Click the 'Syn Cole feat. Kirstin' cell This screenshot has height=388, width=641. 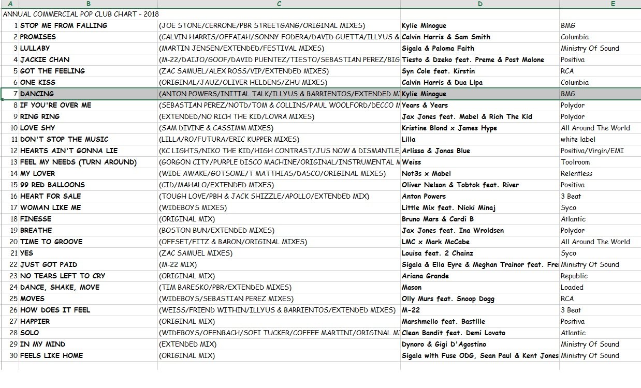[480, 71]
